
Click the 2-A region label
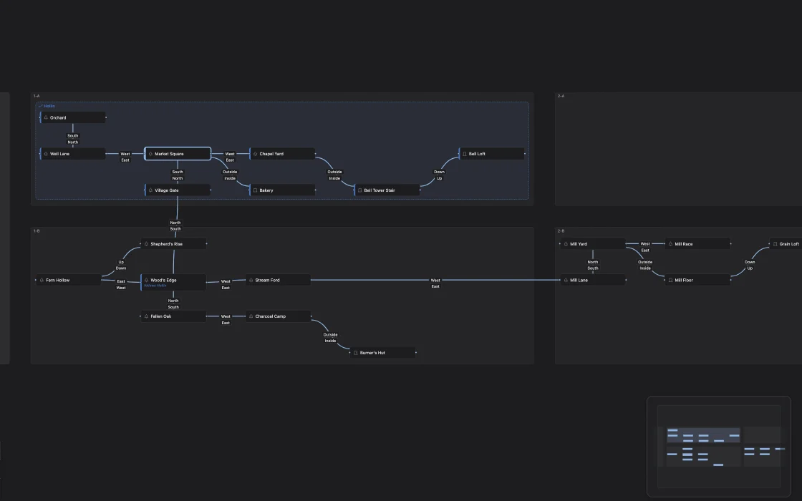(x=561, y=96)
